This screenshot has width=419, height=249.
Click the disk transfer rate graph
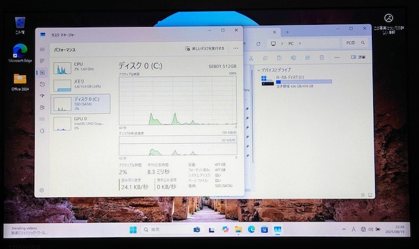pyautogui.click(x=177, y=146)
